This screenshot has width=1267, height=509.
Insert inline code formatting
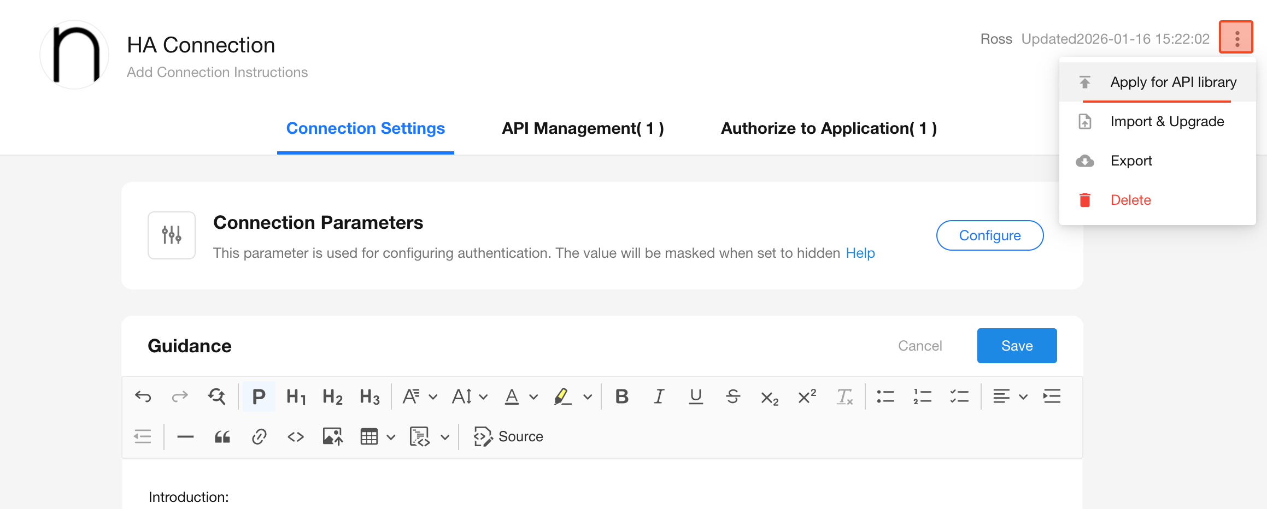coord(296,437)
